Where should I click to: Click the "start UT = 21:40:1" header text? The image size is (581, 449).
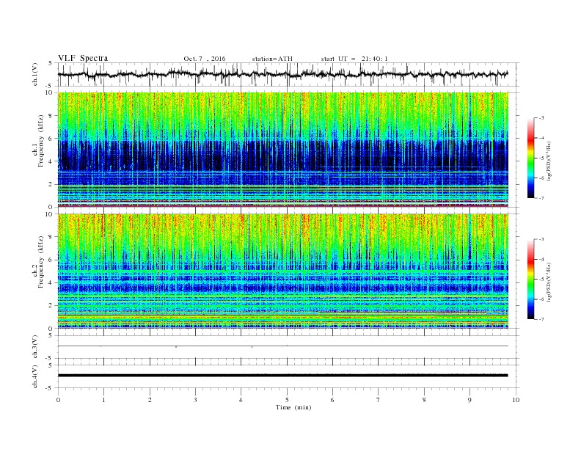pos(354,59)
